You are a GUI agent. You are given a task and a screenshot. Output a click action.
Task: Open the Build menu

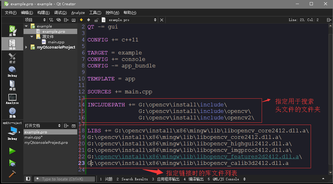tap(43, 13)
